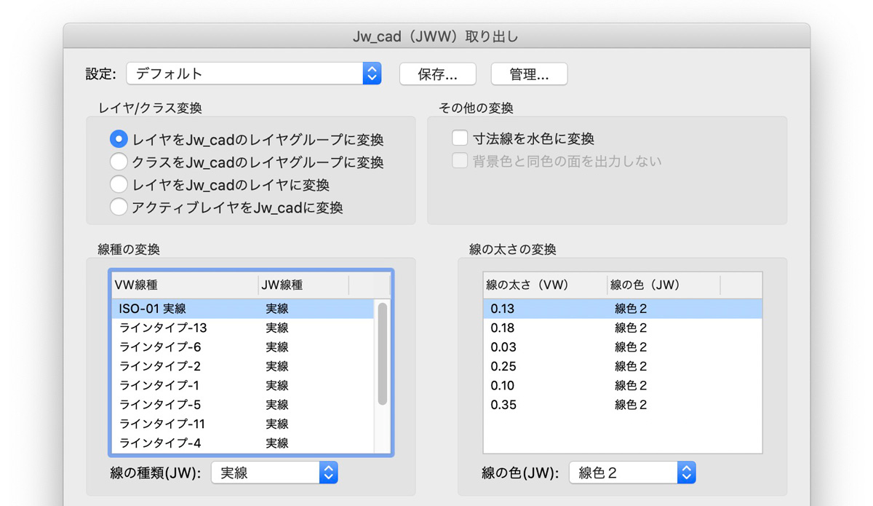Open the 線の色(JW) 線色2 dropdown
This screenshot has width=873, height=506.
click(x=632, y=473)
